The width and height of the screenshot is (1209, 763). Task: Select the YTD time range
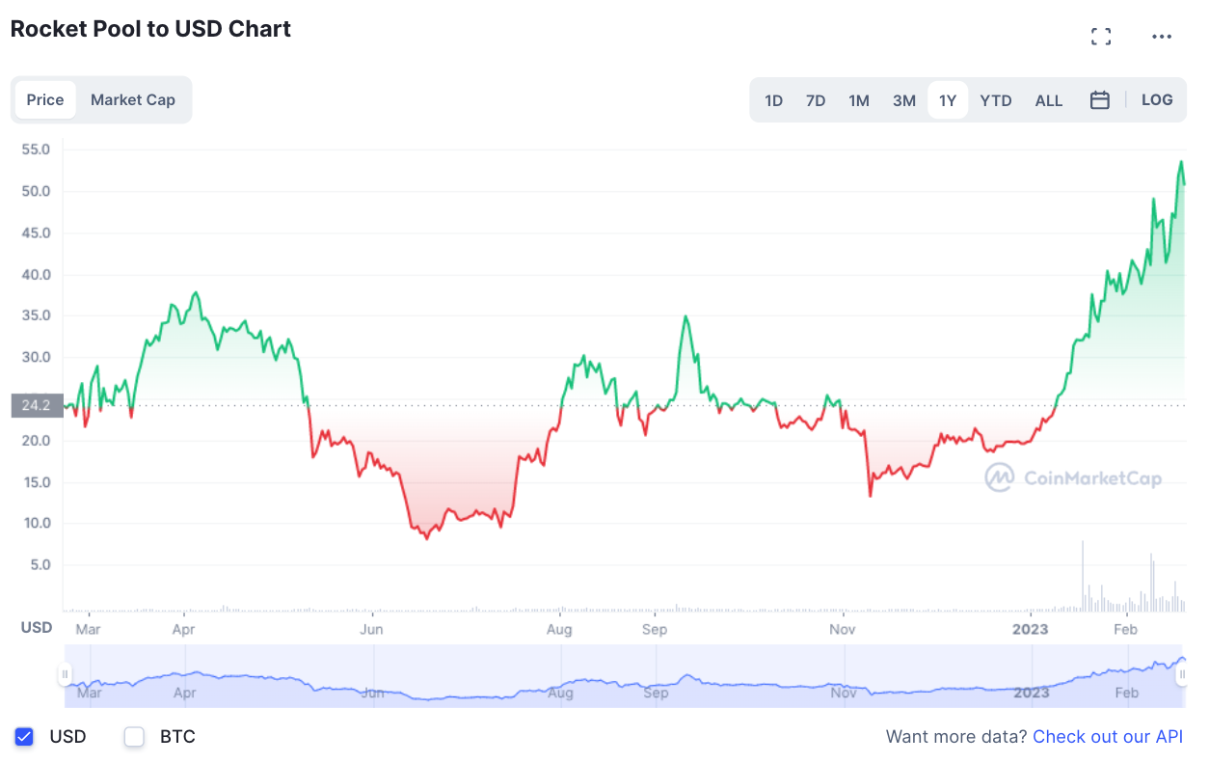[996, 99]
